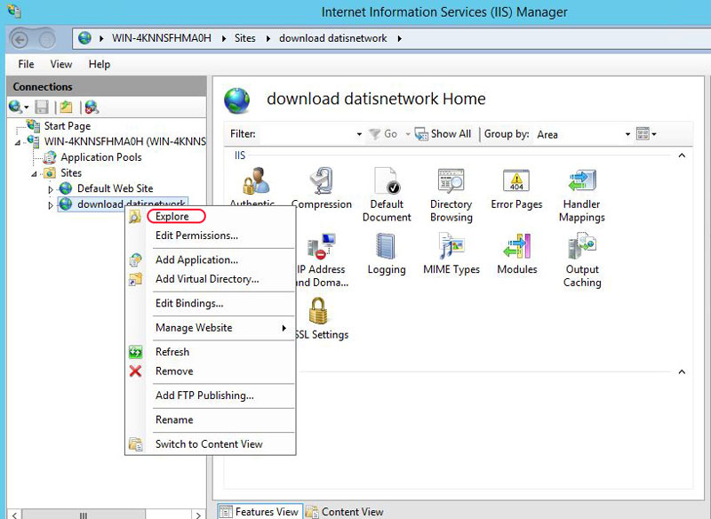Click the Show All button
Viewport: 711px width, 519px height.
pos(443,133)
